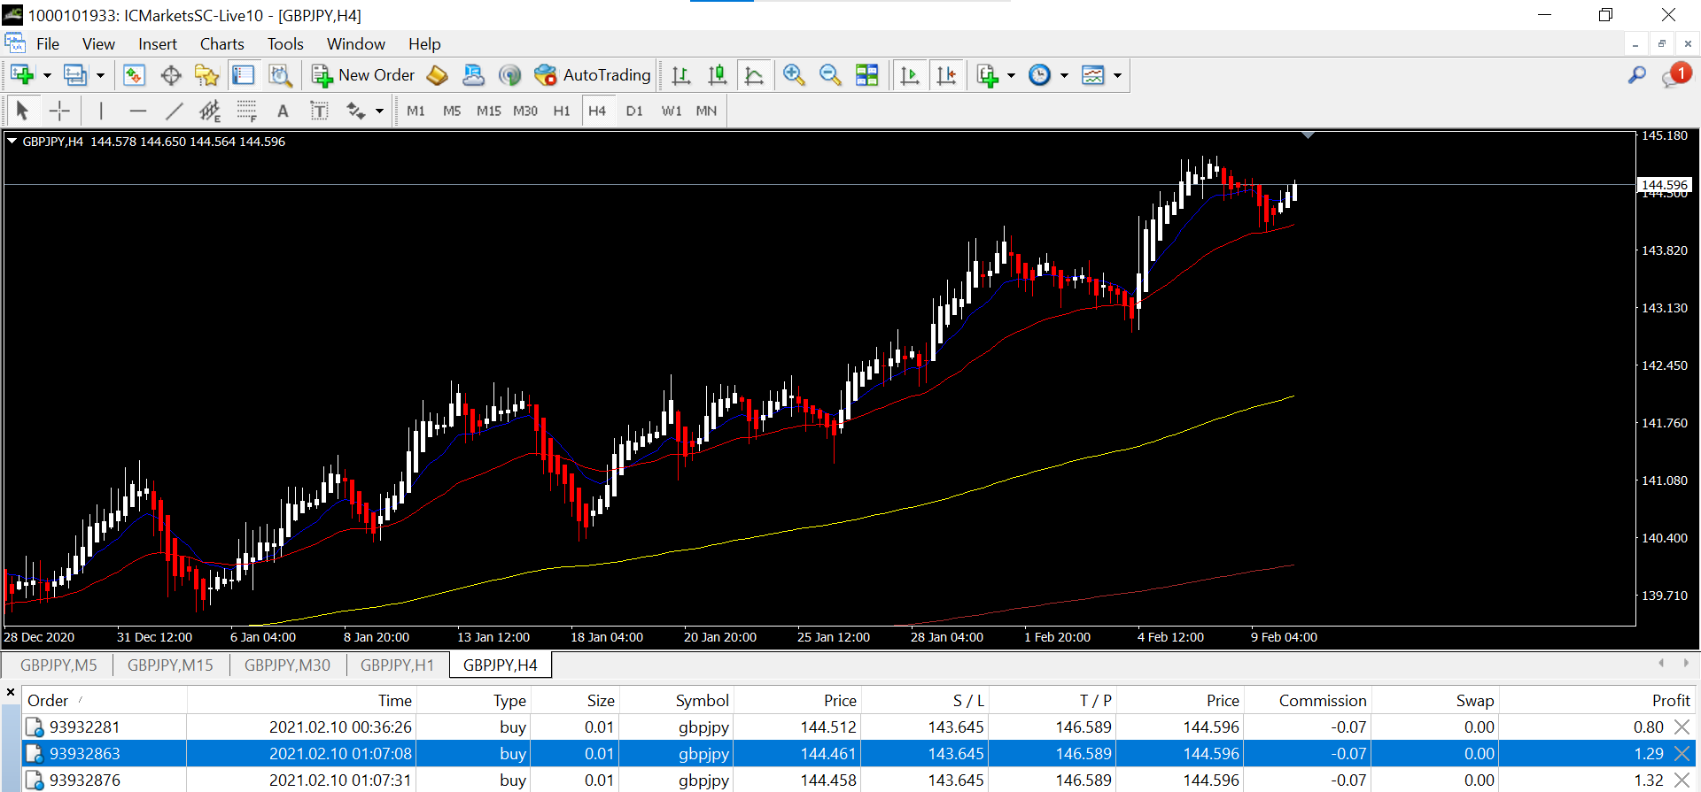Draw a trendline

(x=174, y=111)
